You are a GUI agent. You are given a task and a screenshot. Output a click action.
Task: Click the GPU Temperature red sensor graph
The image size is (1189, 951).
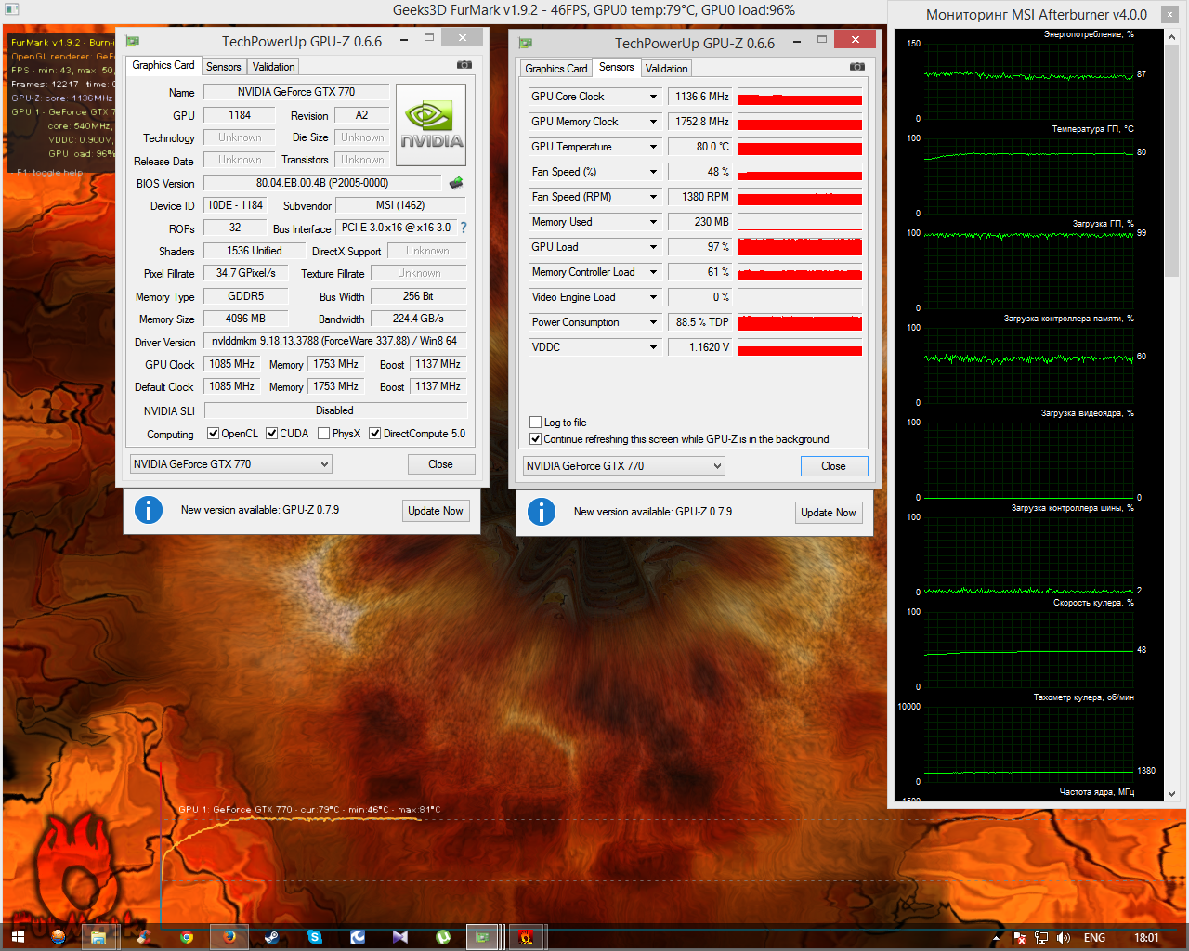coord(800,147)
